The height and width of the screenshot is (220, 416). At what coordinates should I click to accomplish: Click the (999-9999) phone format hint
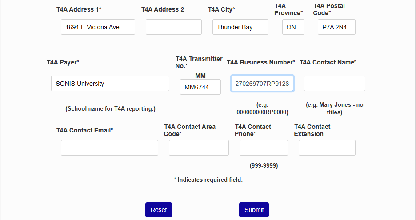tap(264, 166)
